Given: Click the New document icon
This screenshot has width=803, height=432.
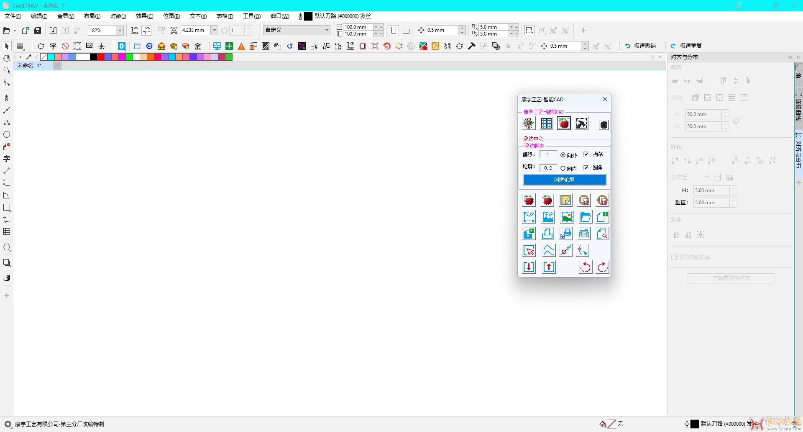Looking at the screenshot, I should pyautogui.click(x=26, y=30).
